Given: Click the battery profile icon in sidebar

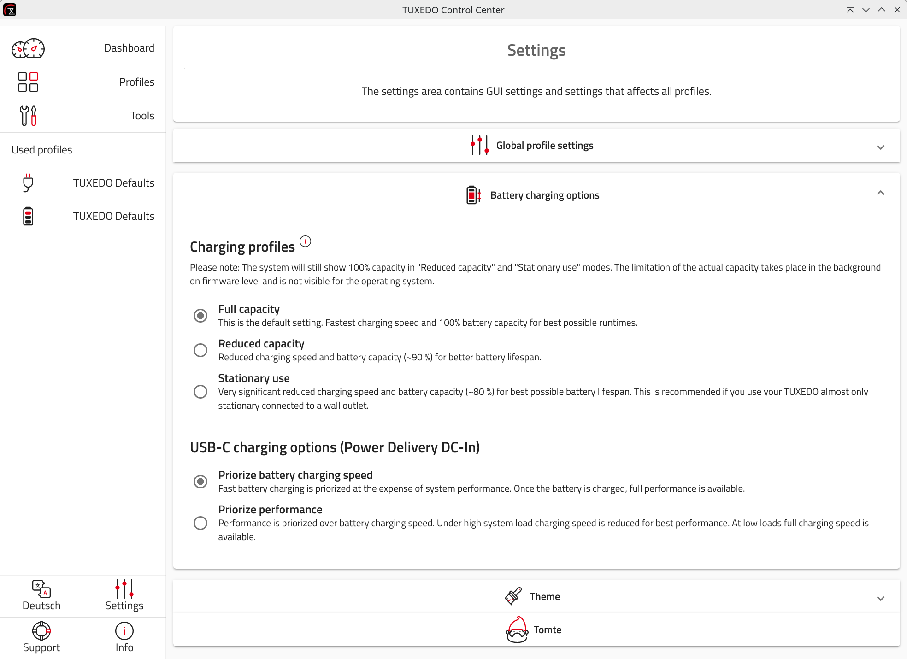Looking at the screenshot, I should tap(28, 216).
